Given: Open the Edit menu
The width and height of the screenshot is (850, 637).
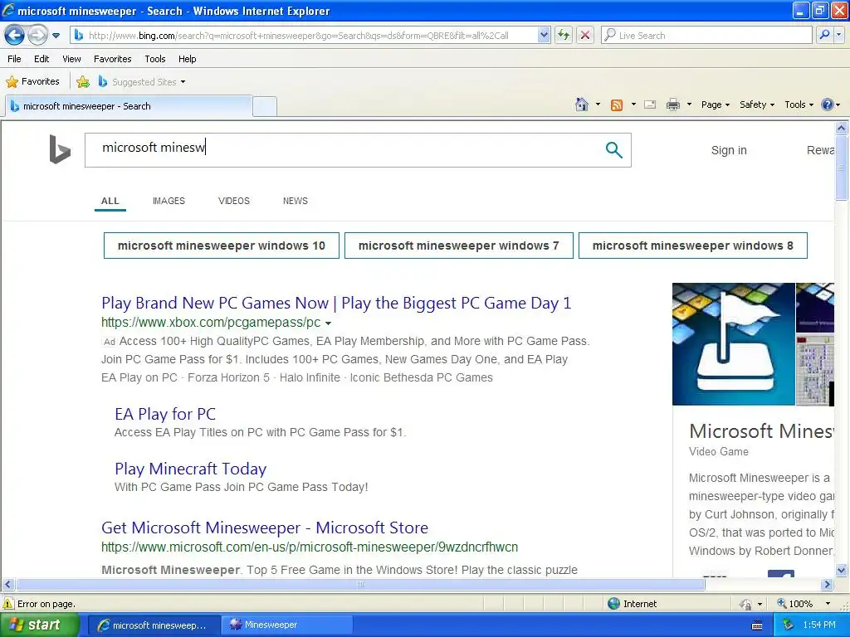Looking at the screenshot, I should (42, 59).
